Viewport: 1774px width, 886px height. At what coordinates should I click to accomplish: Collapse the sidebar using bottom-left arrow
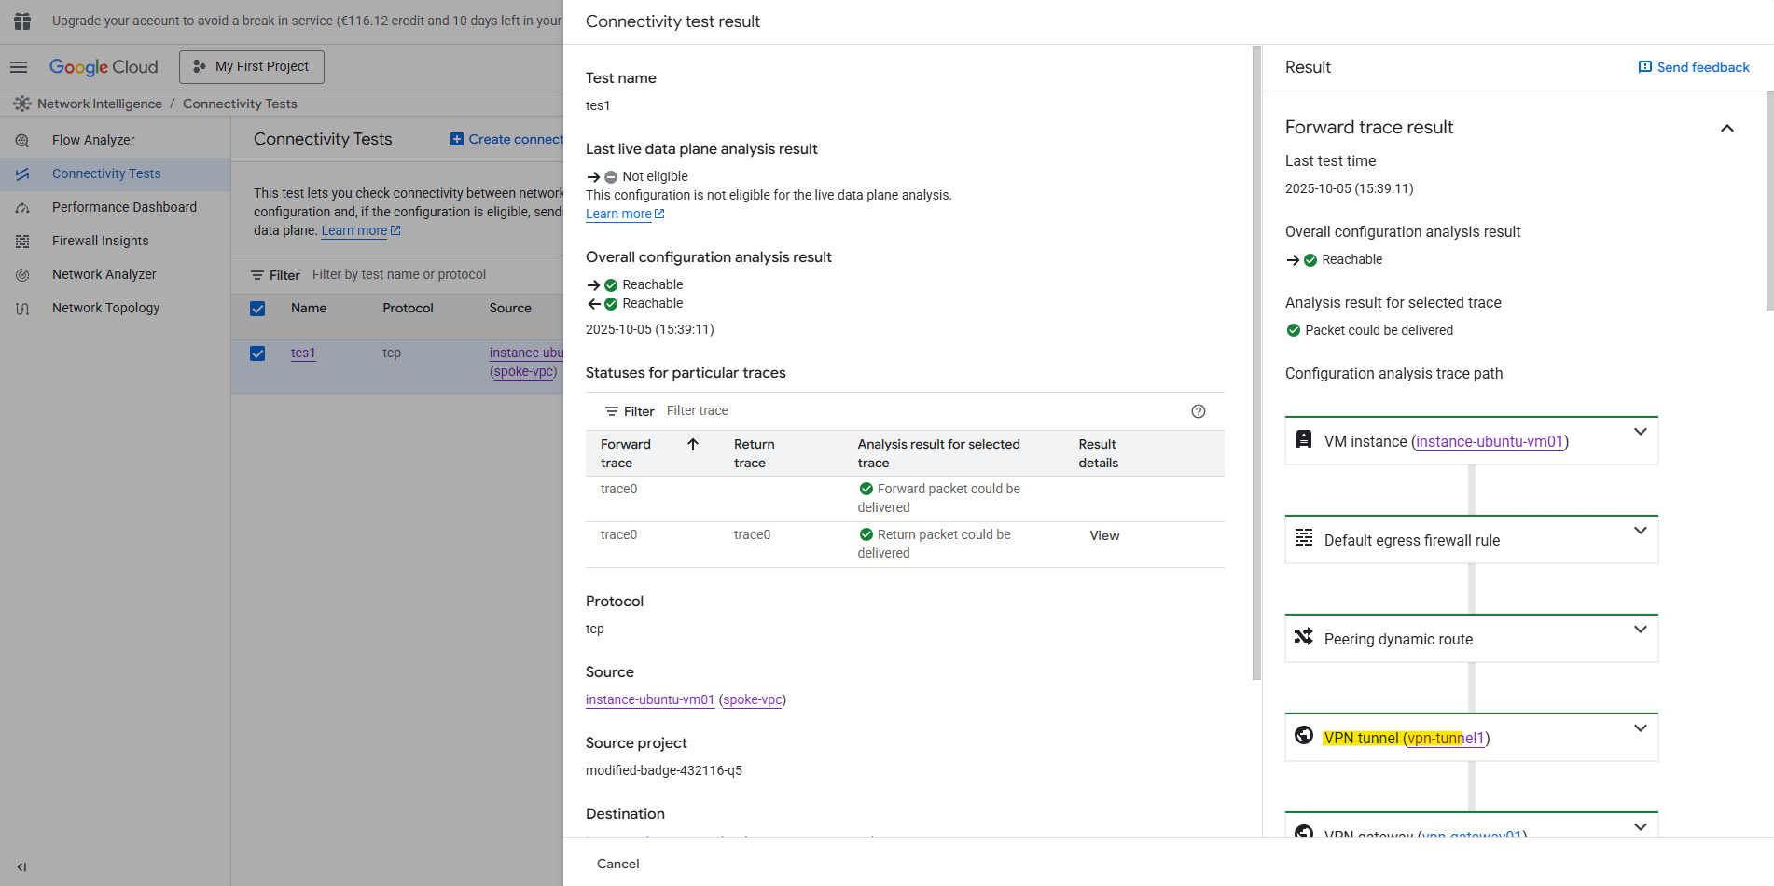click(21, 866)
